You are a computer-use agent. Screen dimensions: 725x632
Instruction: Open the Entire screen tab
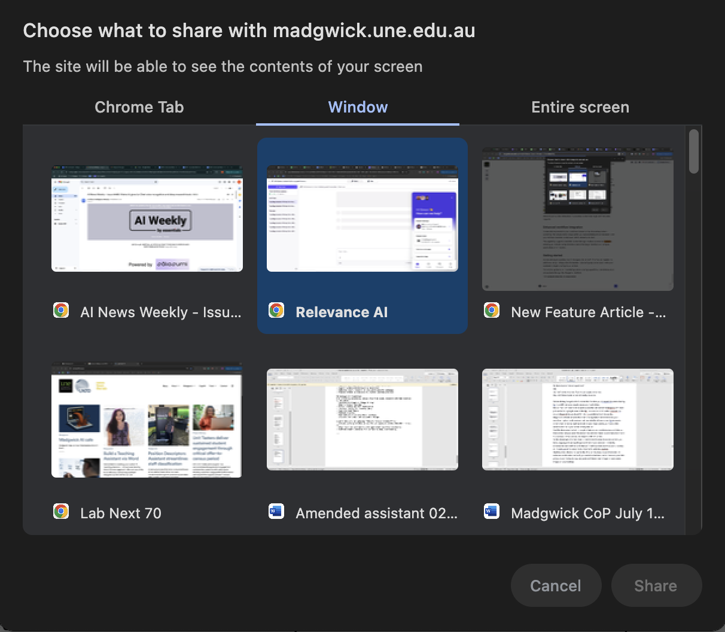pos(580,107)
